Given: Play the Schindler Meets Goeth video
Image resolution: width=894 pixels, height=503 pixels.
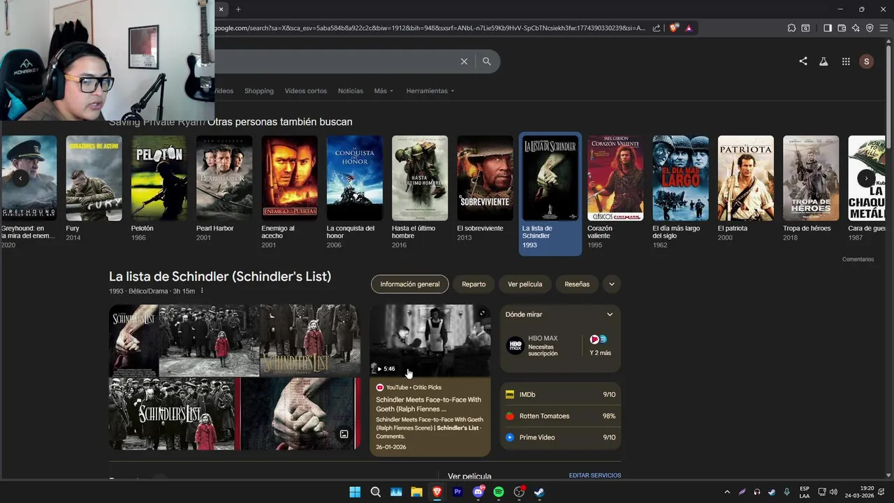Looking at the screenshot, I should [430, 340].
